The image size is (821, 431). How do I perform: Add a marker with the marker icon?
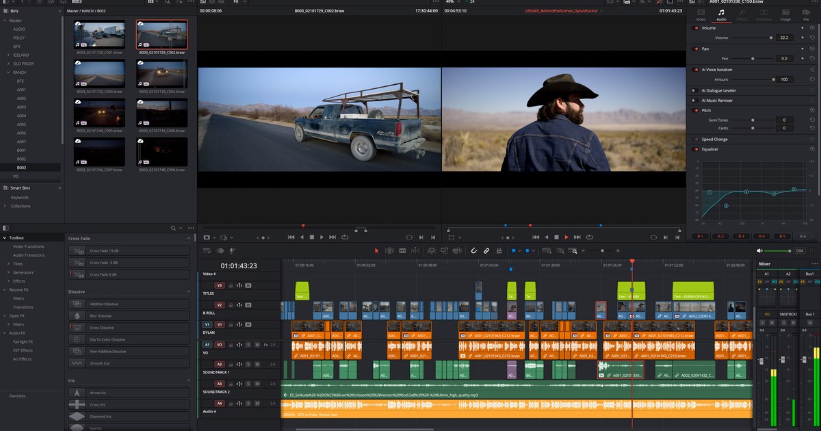pos(527,251)
